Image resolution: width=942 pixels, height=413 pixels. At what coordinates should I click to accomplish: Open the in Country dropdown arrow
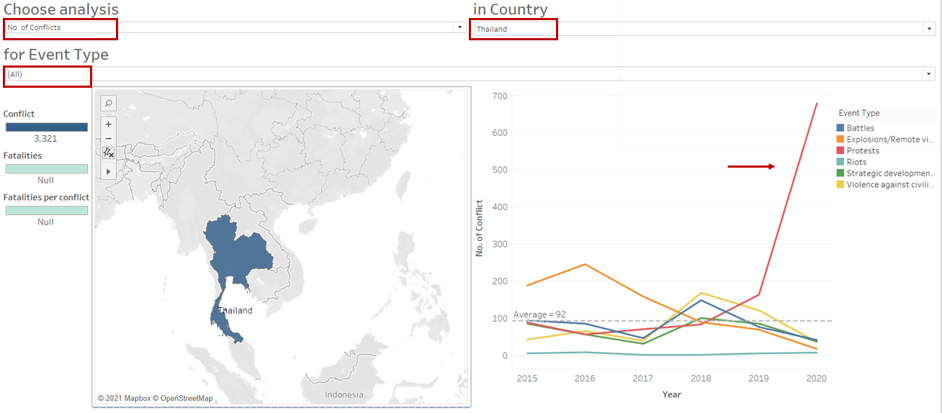click(x=929, y=29)
